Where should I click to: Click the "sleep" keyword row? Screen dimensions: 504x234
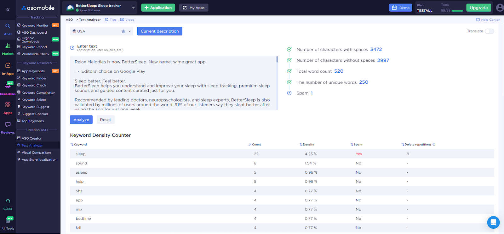click(x=282, y=154)
